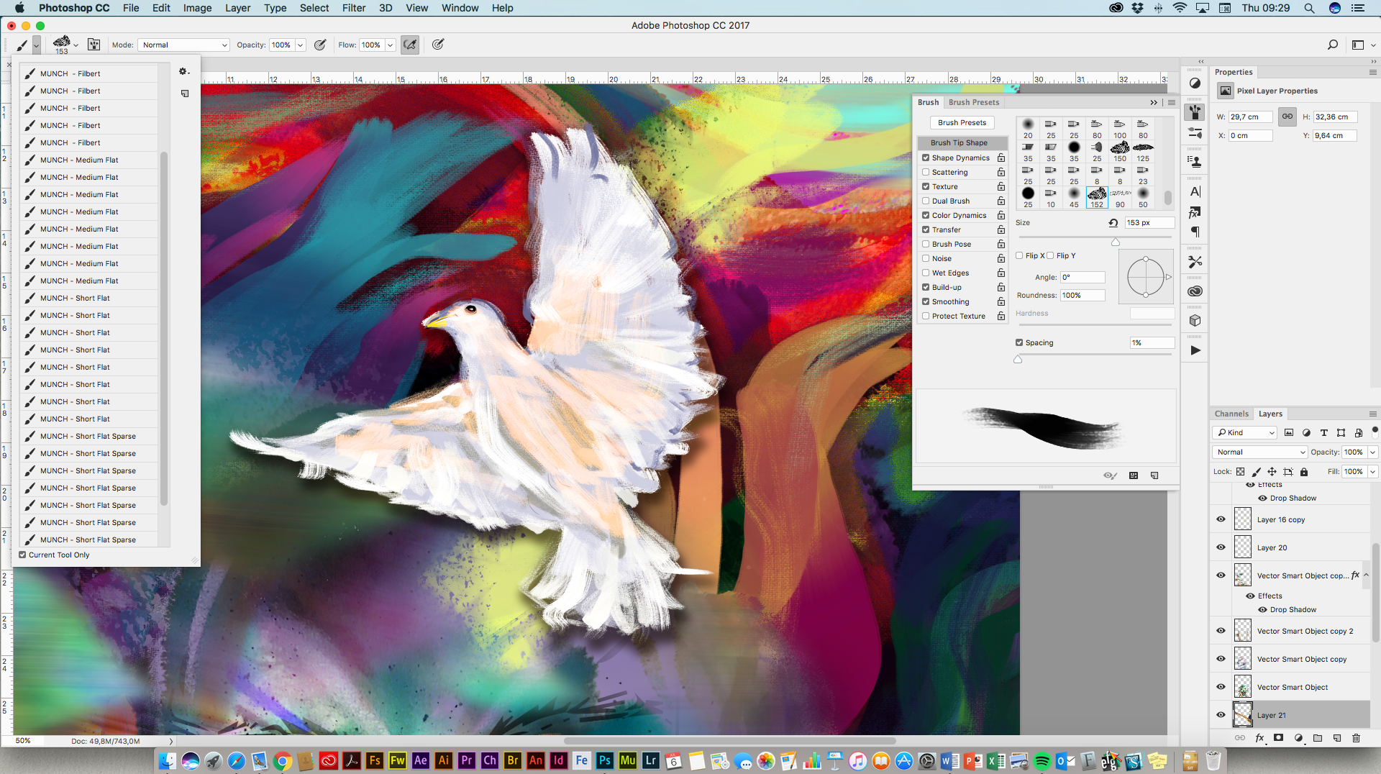Uncheck Current Tool Only
This screenshot has height=774, width=1381.
(x=22, y=555)
